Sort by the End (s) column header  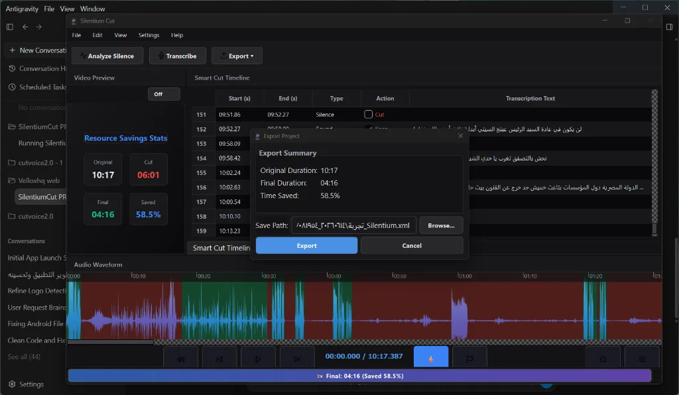point(288,98)
